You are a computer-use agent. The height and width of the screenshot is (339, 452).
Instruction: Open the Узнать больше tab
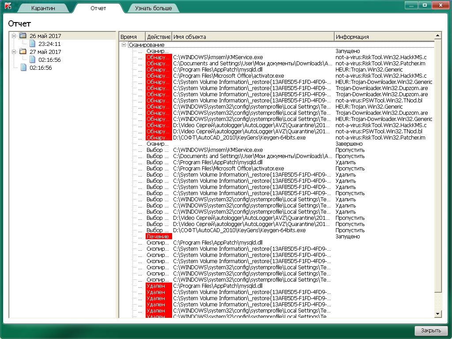coord(153,8)
